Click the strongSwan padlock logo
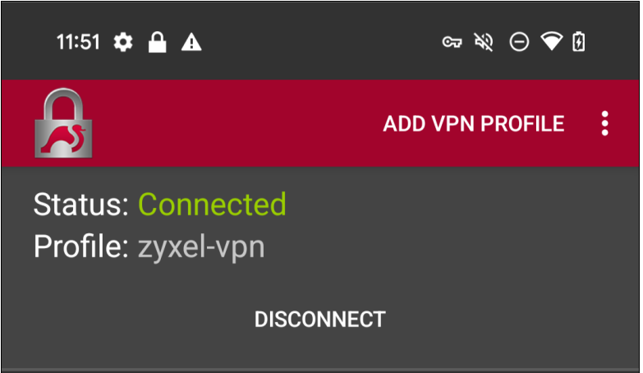The image size is (643, 373). pyautogui.click(x=63, y=123)
